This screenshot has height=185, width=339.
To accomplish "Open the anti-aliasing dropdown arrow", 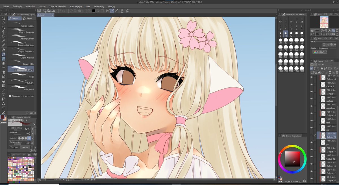I will click(x=33, y=138).
